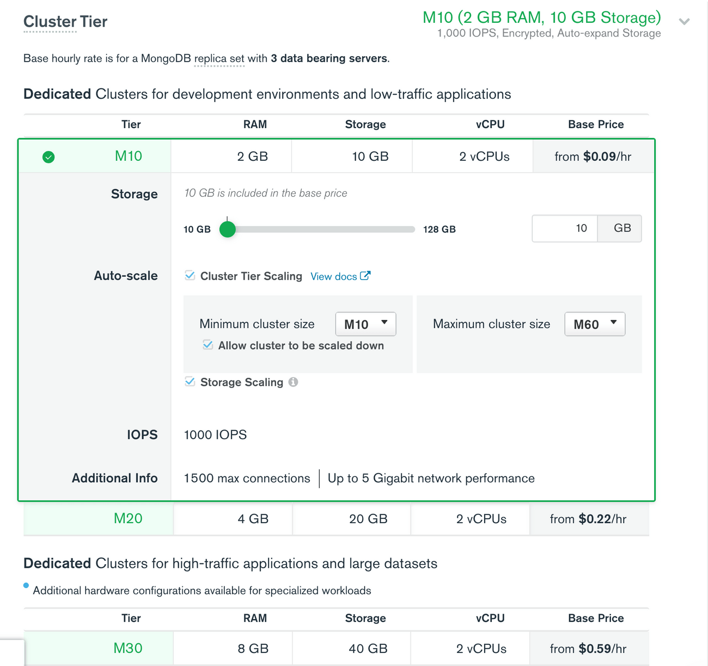Viewport: 708px width, 666px height.
Task: Open the Storage Scaling info tooltip icon
Action: (x=293, y=382)
